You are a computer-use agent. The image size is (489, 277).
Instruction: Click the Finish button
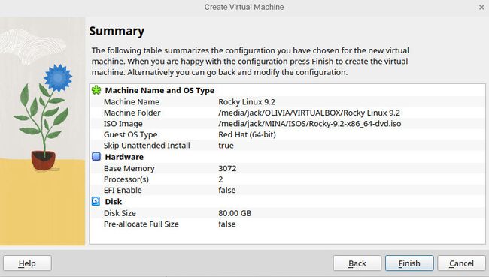coord(409,263)
